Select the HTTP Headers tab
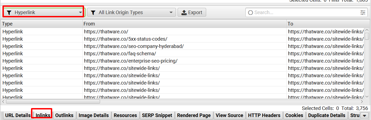 click(x=264, y=115)
